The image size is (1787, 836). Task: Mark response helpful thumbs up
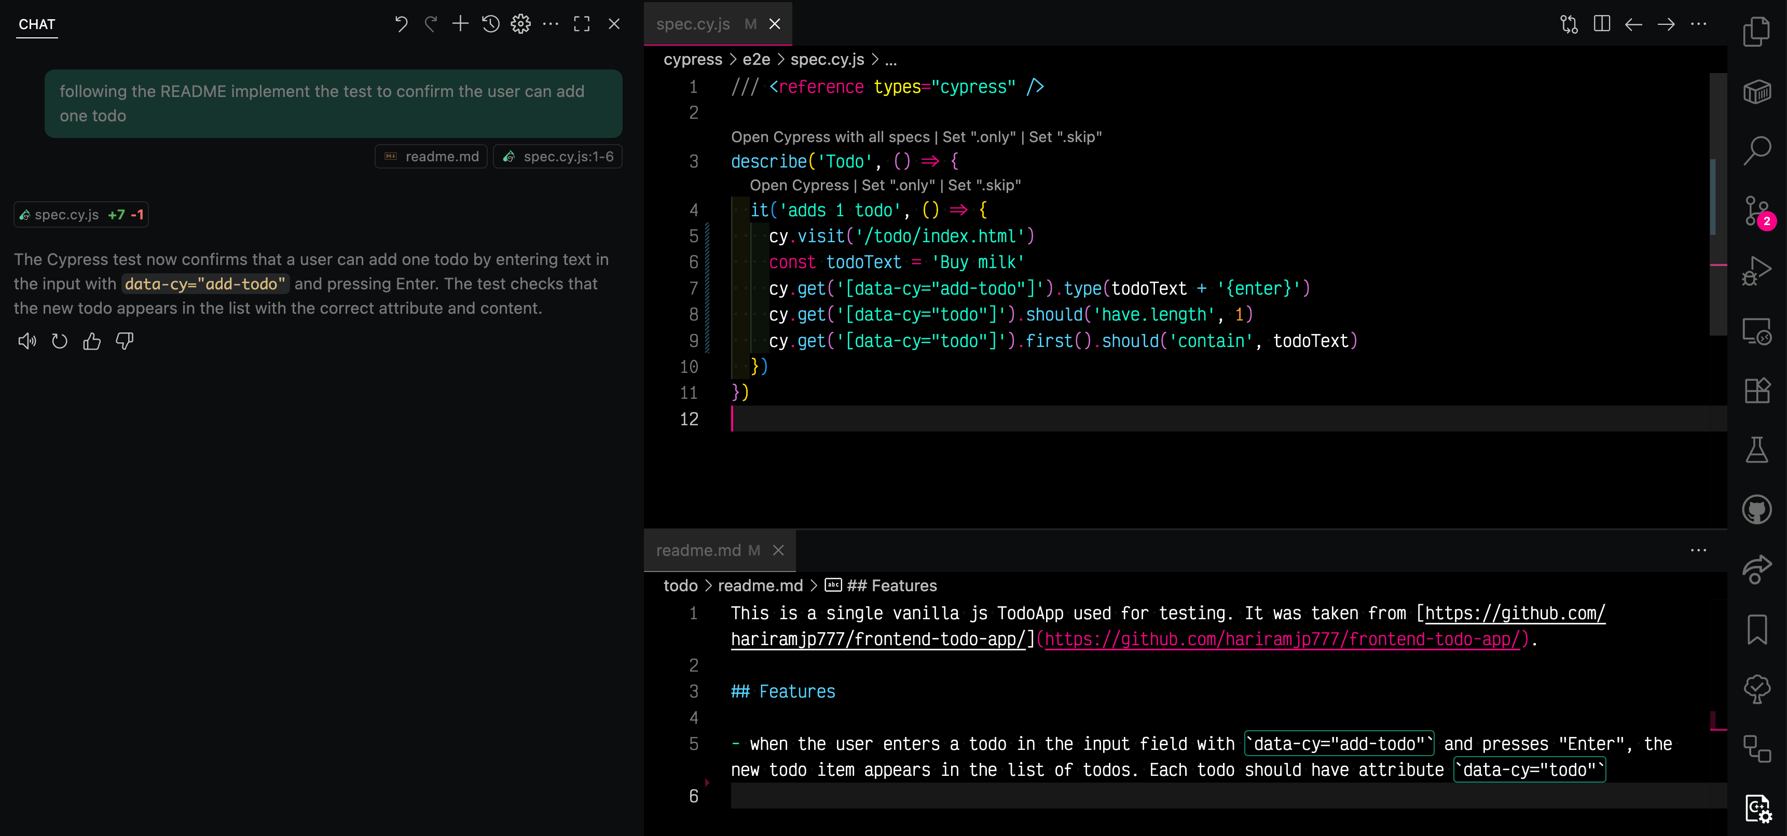(92, 341)
